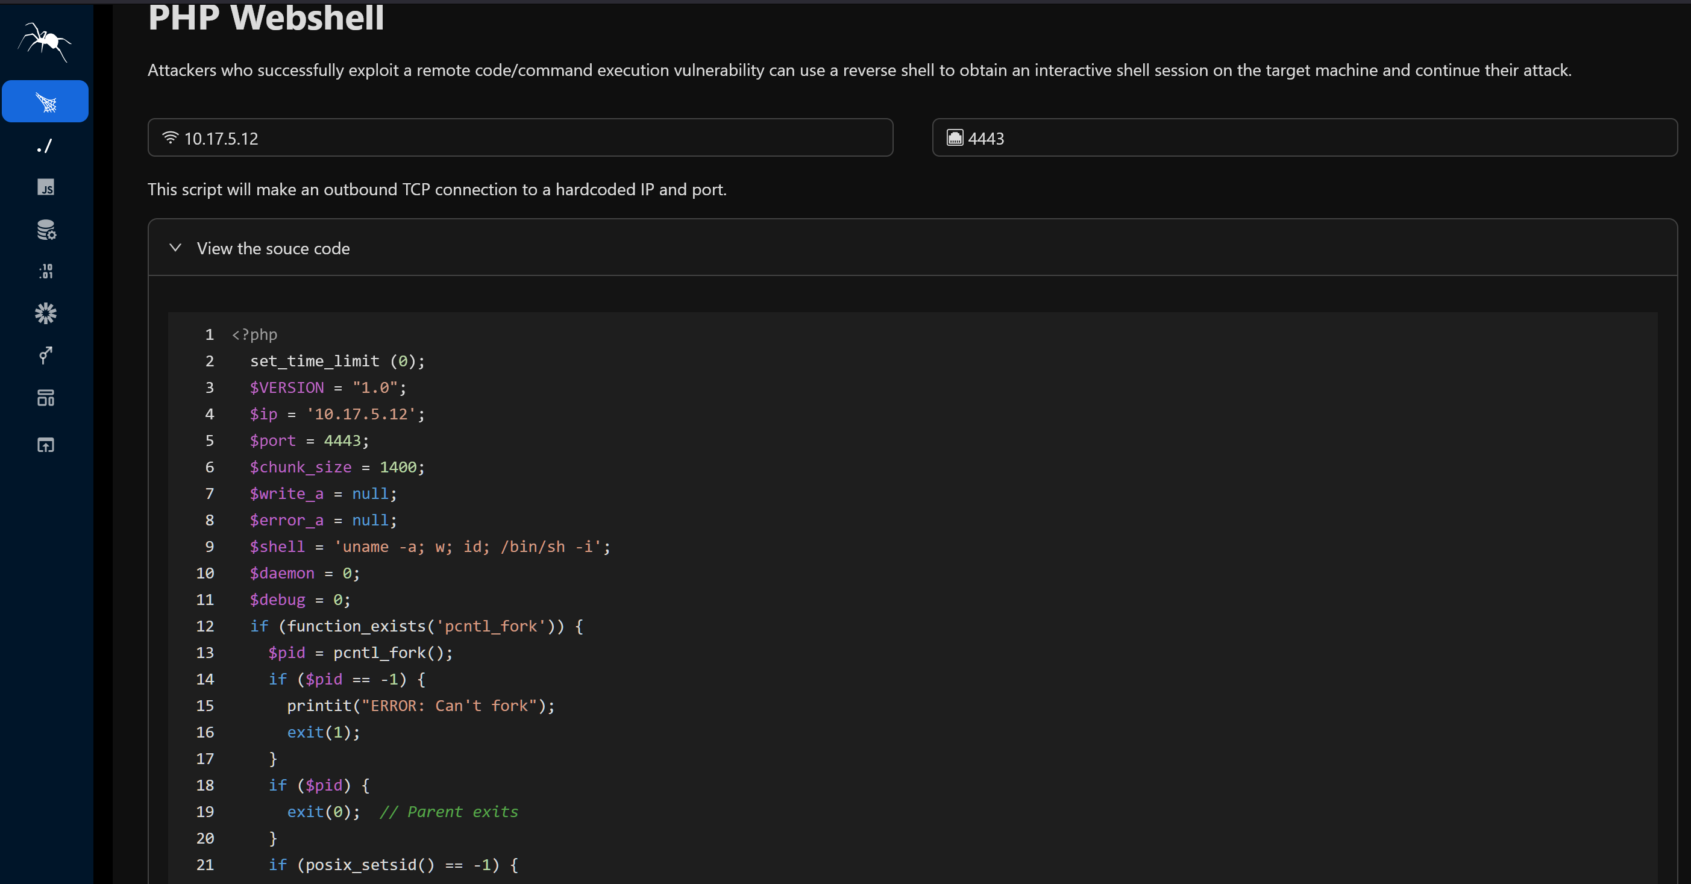This screenshot has height=884, width=1691.
Task: Open the upload-window sidebar icon
Action: point(45,445)
